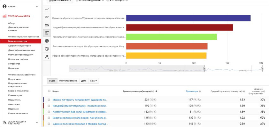Screen dimensions: 269x127
Task: Expand the Локализация и субтитры section
Action: click(x=37, y=123)
